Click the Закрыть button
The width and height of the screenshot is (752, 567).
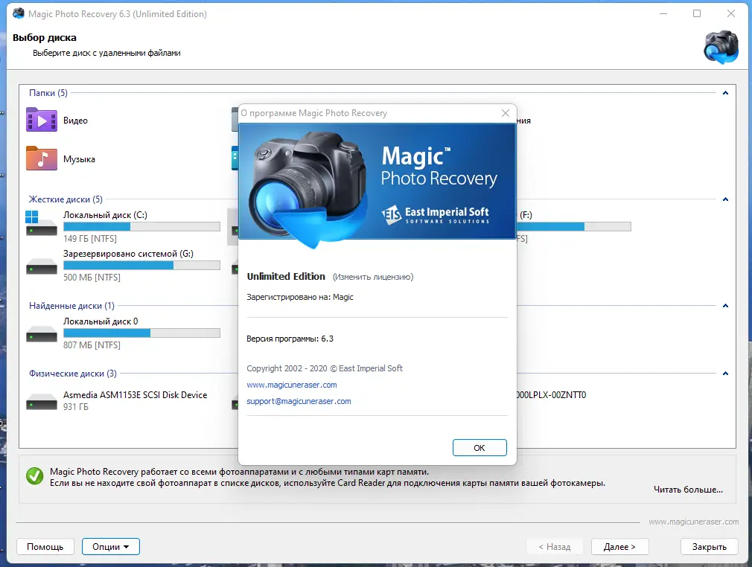(x=710, y=546)
